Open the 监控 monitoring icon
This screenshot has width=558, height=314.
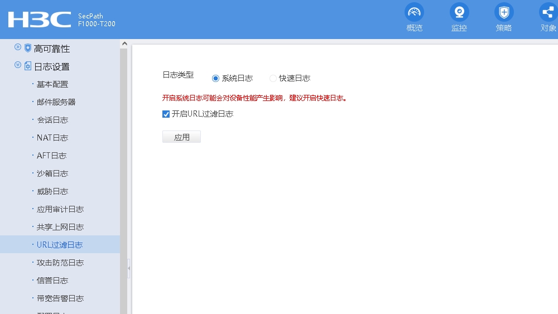(x=459, y=12)
